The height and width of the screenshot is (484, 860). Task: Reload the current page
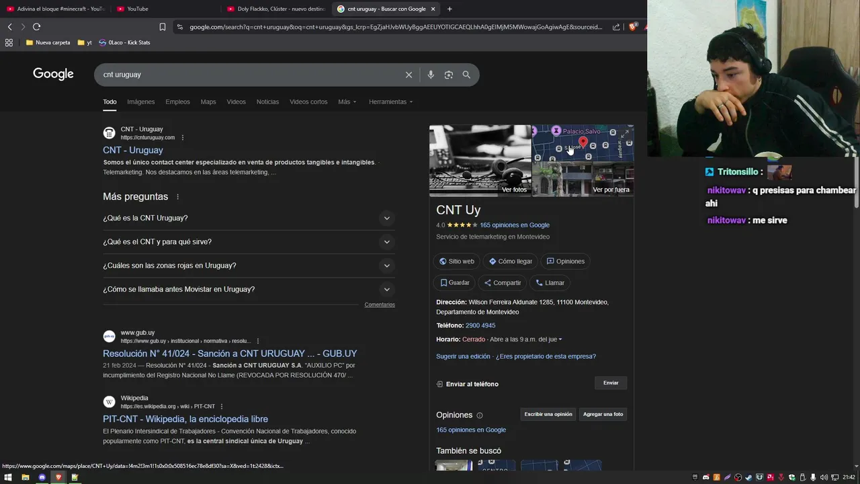point(36,27)
